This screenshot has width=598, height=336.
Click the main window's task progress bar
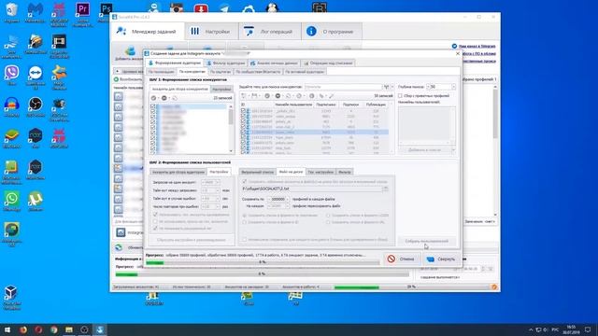pos(262,273)
